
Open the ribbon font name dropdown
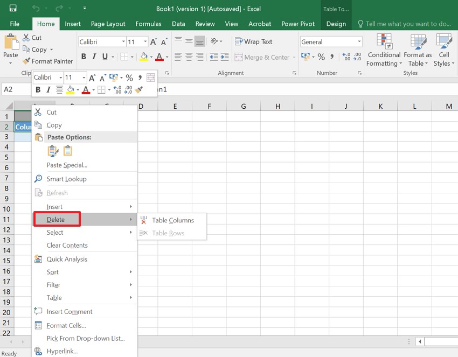123,42
